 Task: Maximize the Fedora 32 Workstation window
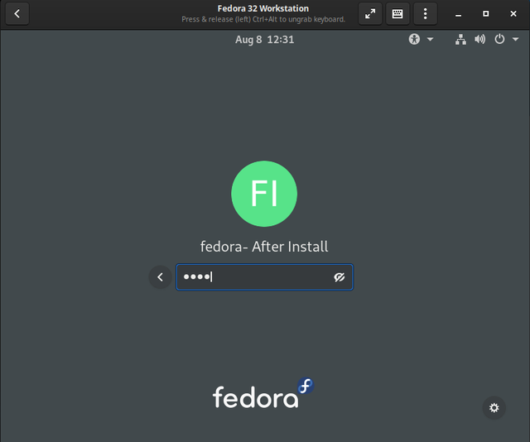point(486,14)
